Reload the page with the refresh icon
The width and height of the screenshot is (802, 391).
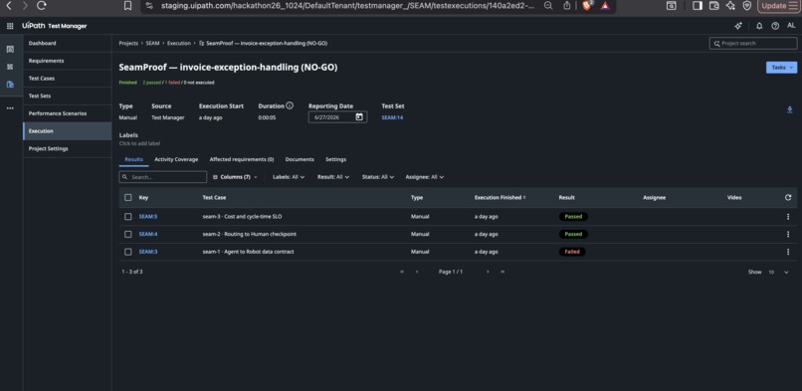(42, 6)
